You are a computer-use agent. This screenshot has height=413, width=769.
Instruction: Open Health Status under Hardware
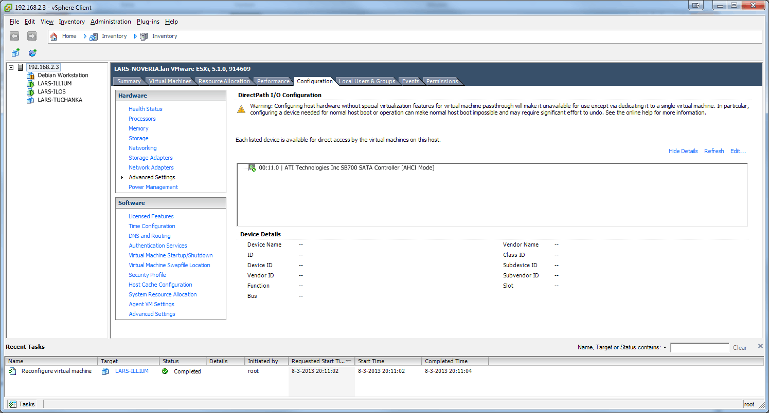(146, 109)
